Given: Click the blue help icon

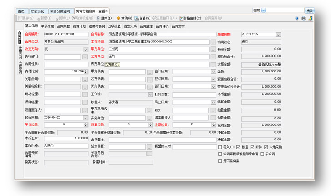Looking at the screenshot, I should 297,18.
